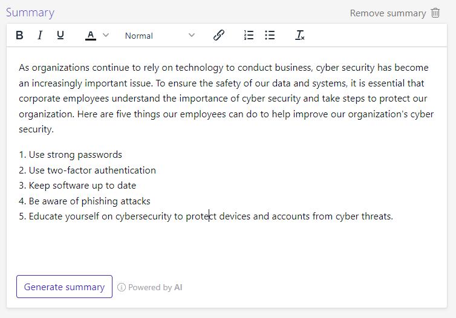This screenshot has width=456, height=318.
Task: Click the 'Keep software up to date' line
Action: point(82,186)
